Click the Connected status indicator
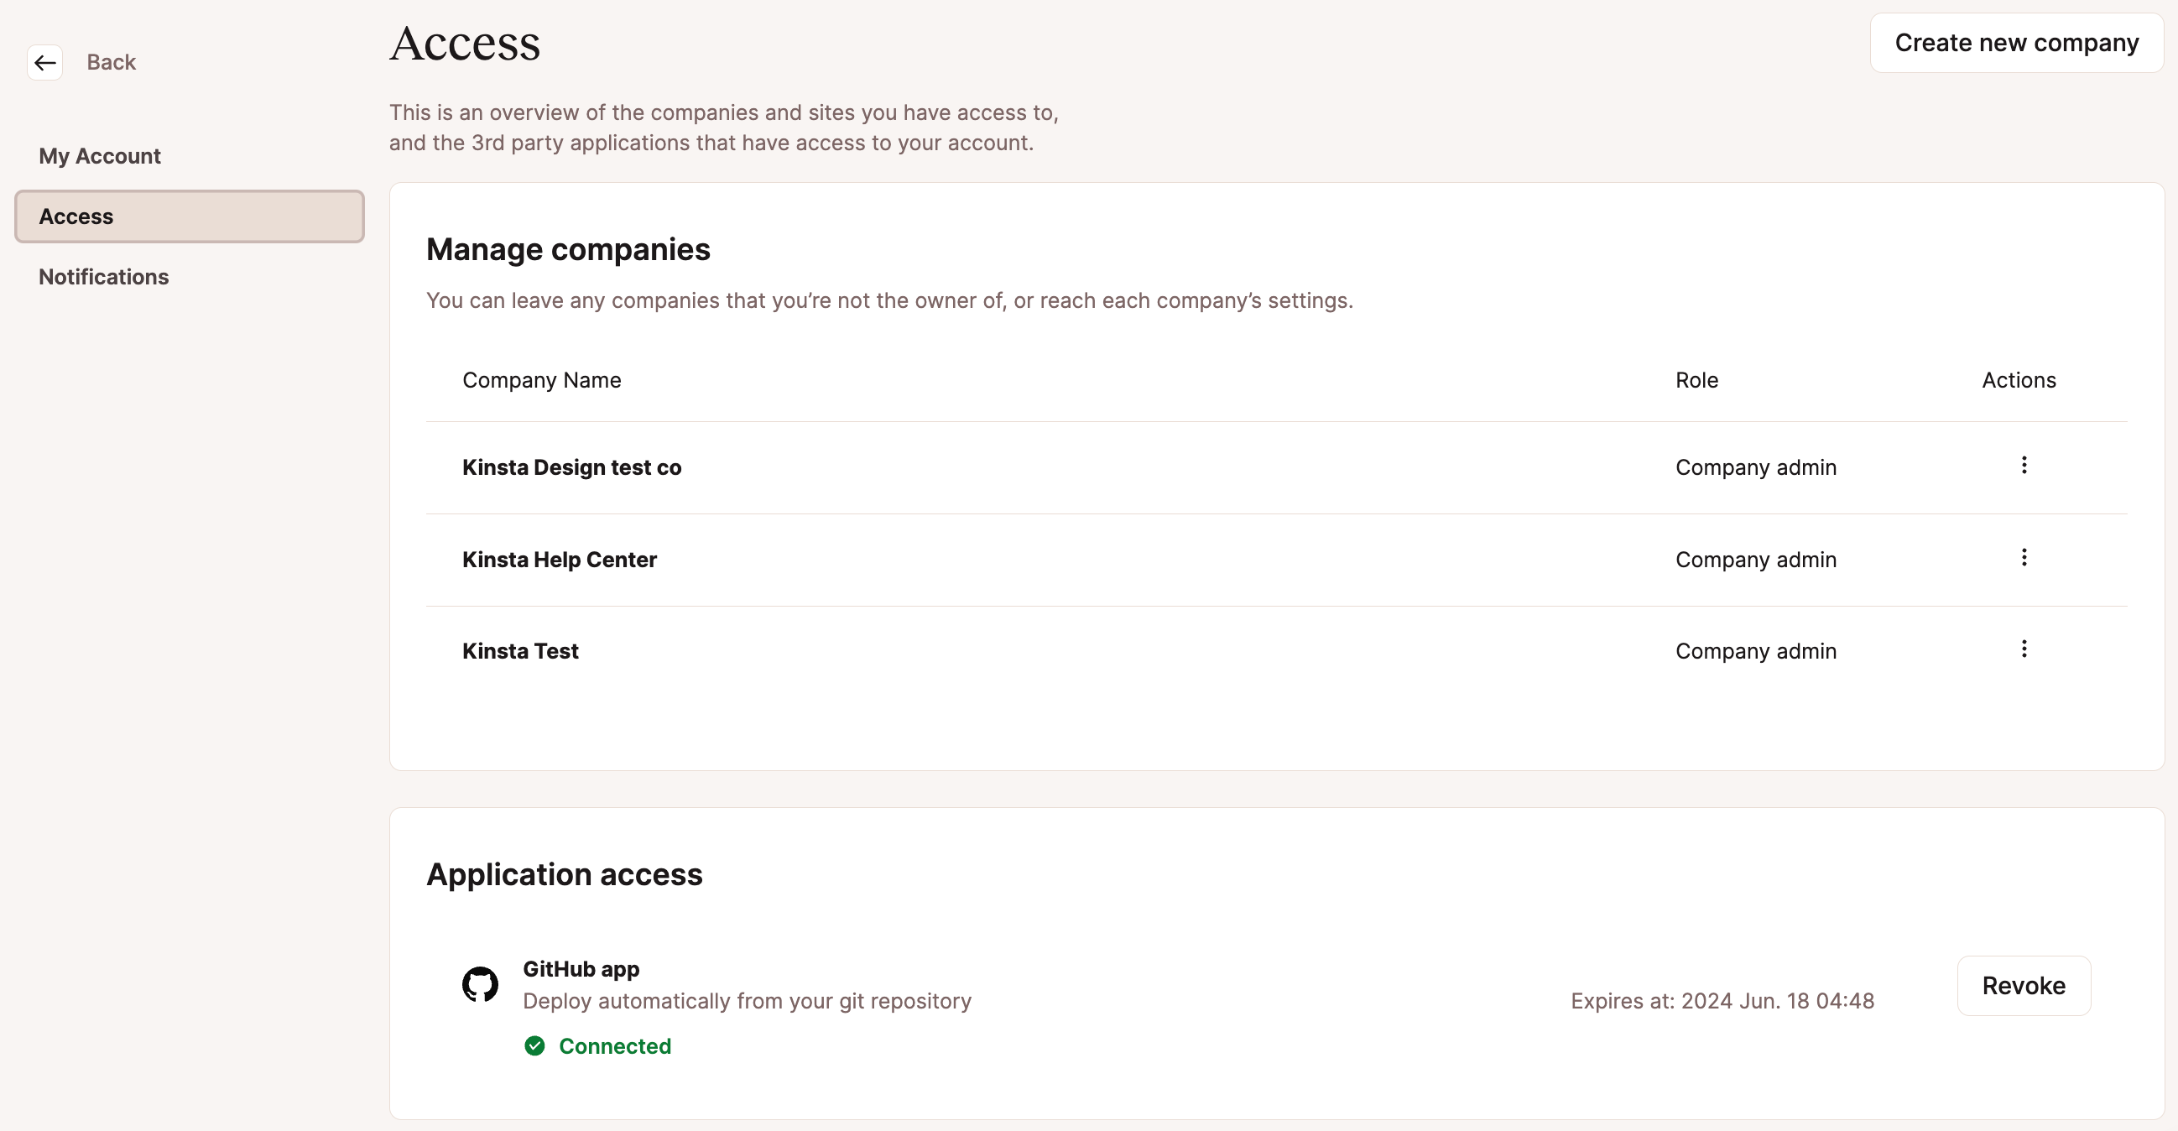This screenshot has height=1131, width=2178. click(x=597, y=1045)
